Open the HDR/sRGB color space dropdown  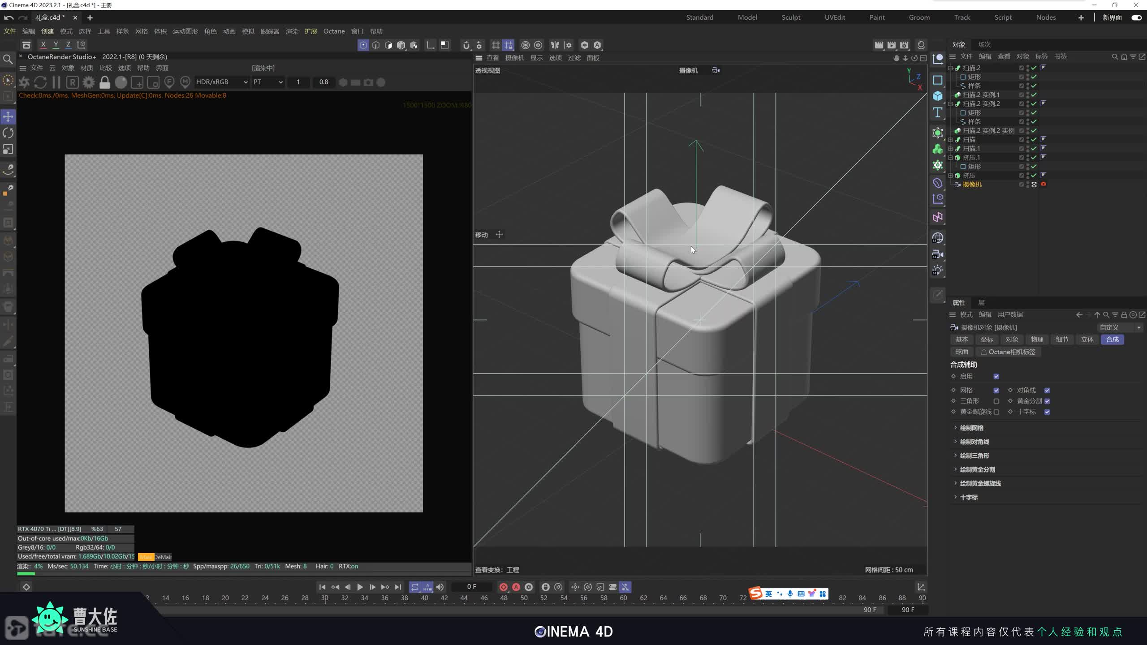click(222, 82)
